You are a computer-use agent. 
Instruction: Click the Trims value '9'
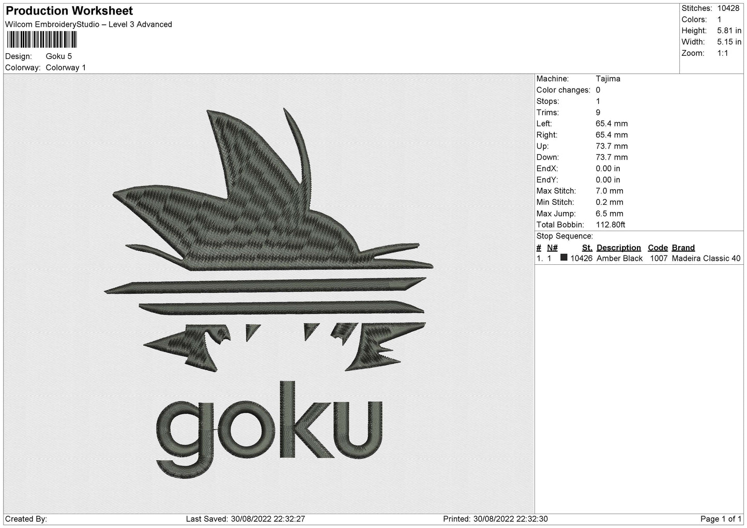[x=598, y=112]
